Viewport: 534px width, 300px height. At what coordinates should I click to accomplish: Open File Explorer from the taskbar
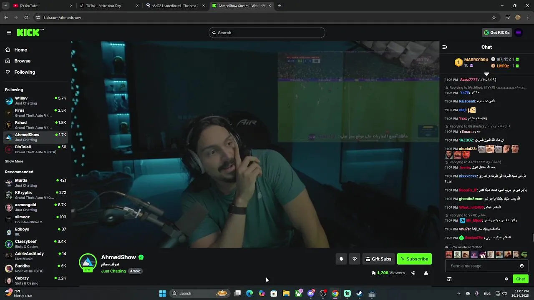click(x=286, y=293)
